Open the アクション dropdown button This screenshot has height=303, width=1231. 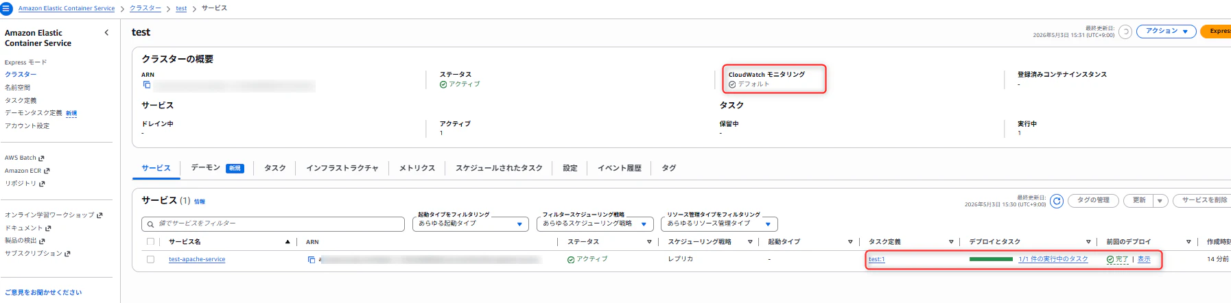tap(1166, 32)
